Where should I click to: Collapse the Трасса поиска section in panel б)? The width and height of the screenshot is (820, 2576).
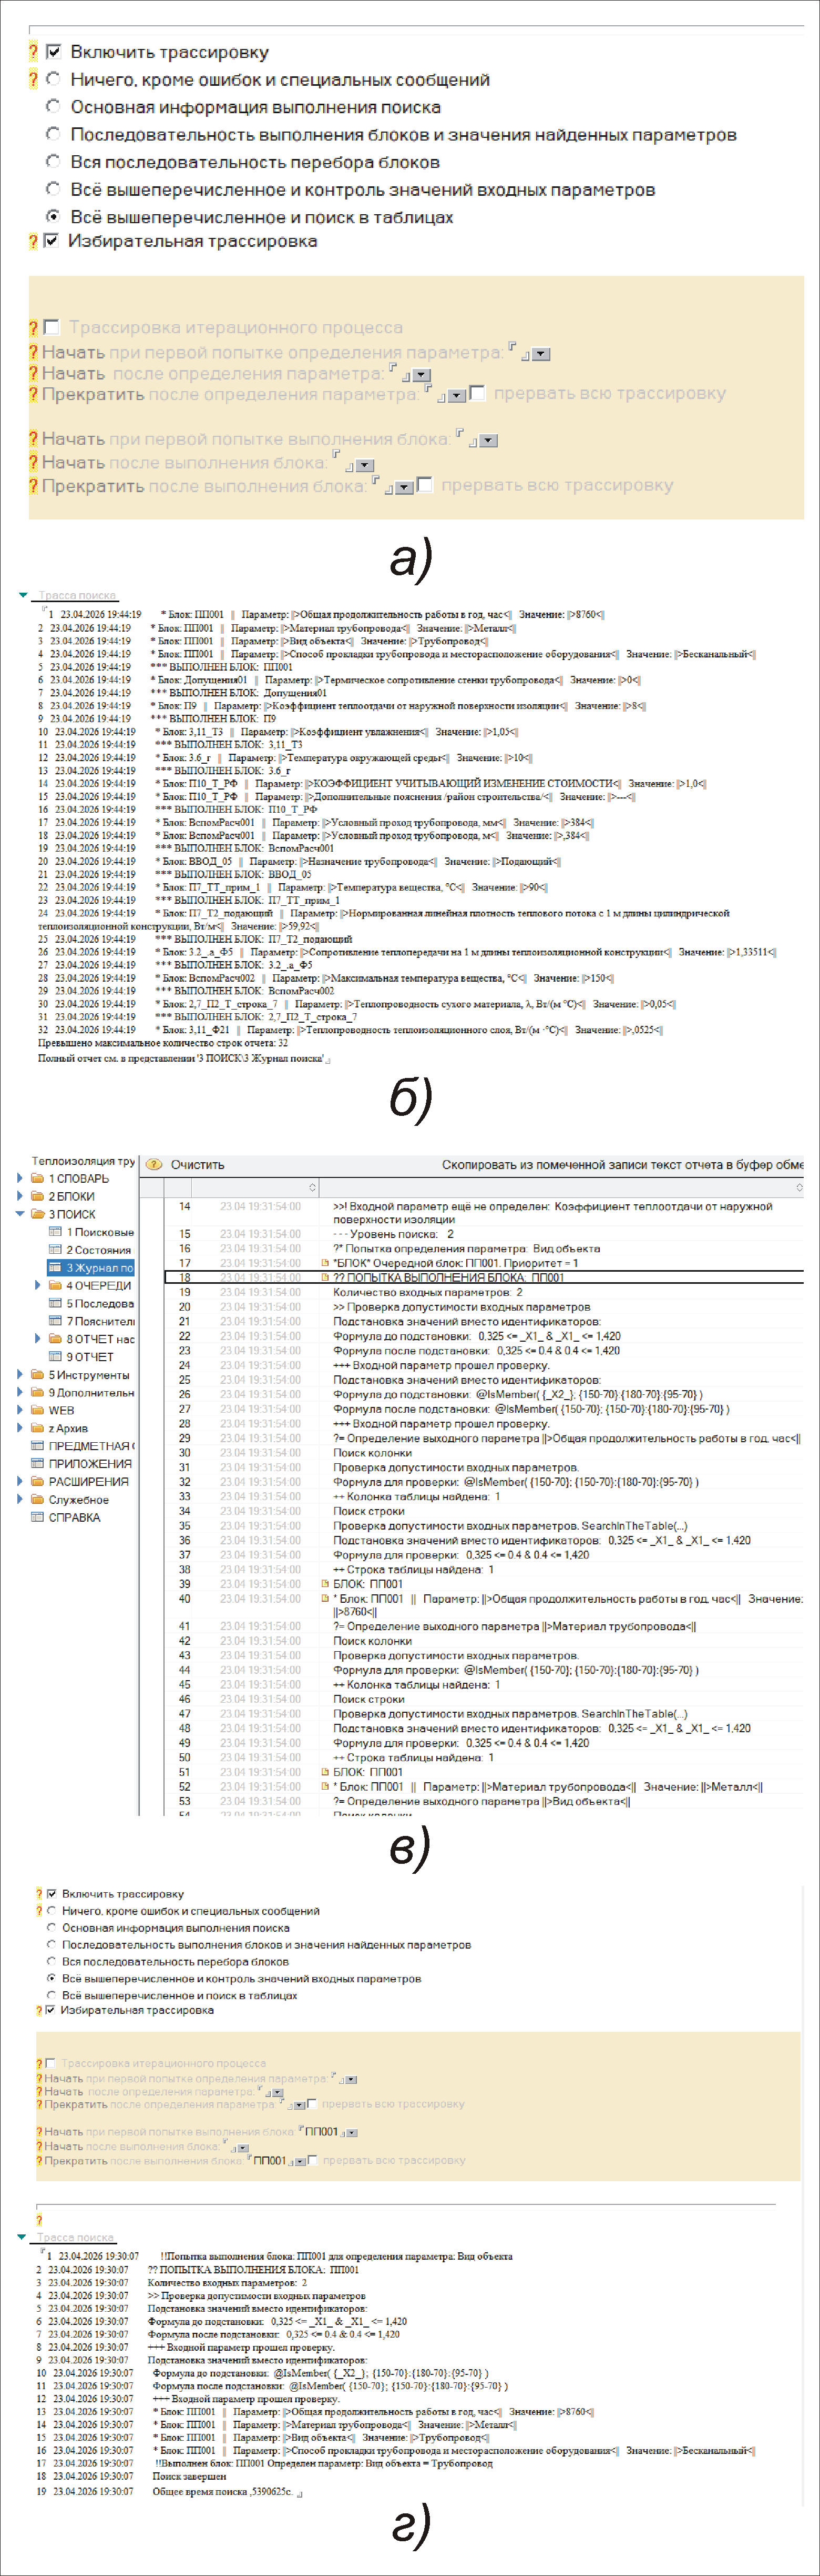pyautogui.click(x=23, y=595)
